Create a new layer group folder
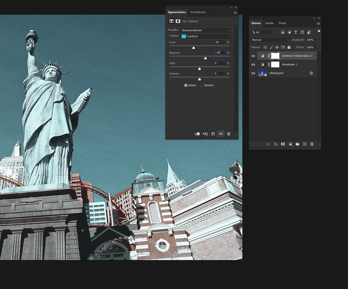 [x=297, y=144]
